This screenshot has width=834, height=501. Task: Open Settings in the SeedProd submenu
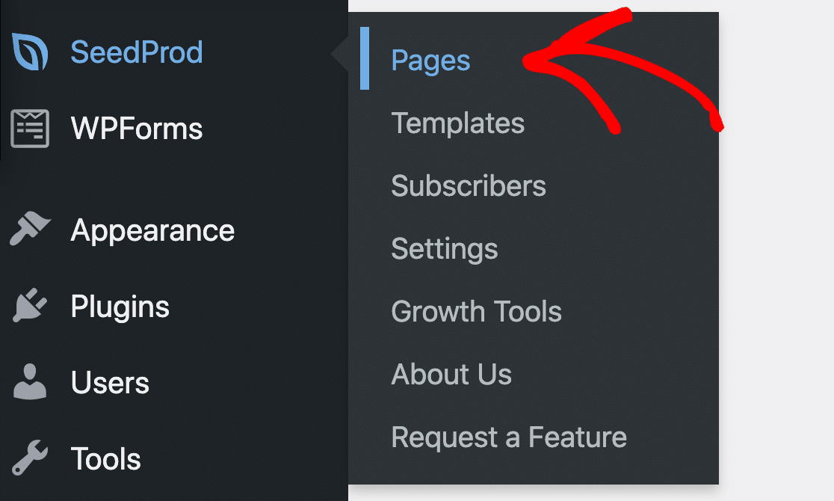445,249
